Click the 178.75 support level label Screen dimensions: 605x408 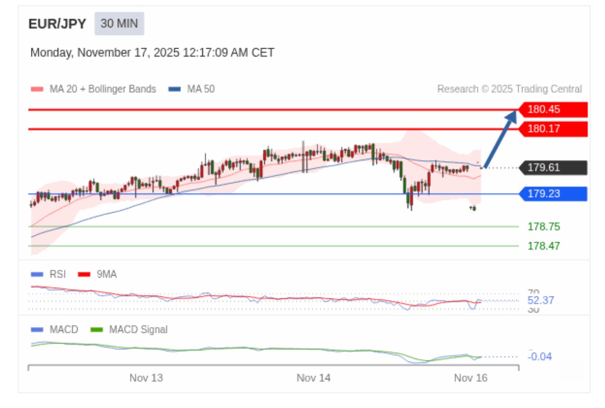pyautogui.click(x=543, y=227)
